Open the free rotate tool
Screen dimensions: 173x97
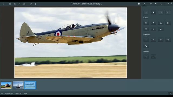pos(146,46)
